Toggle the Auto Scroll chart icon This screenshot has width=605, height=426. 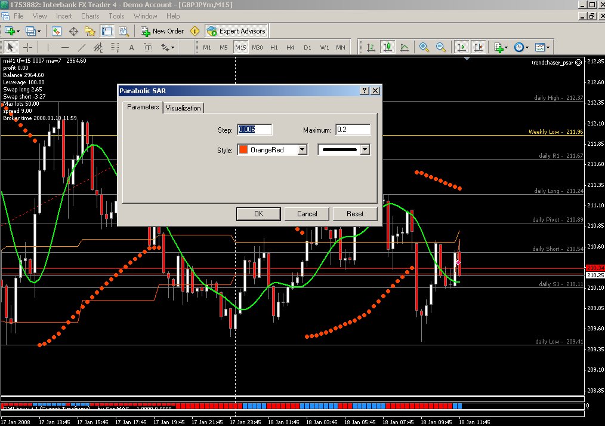(461, 48)
